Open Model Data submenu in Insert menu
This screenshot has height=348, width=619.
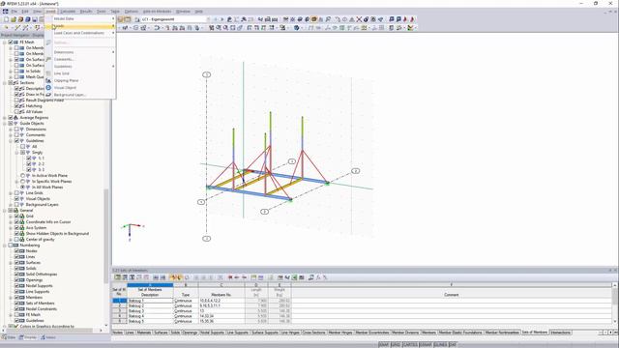[x=80, y=18]
